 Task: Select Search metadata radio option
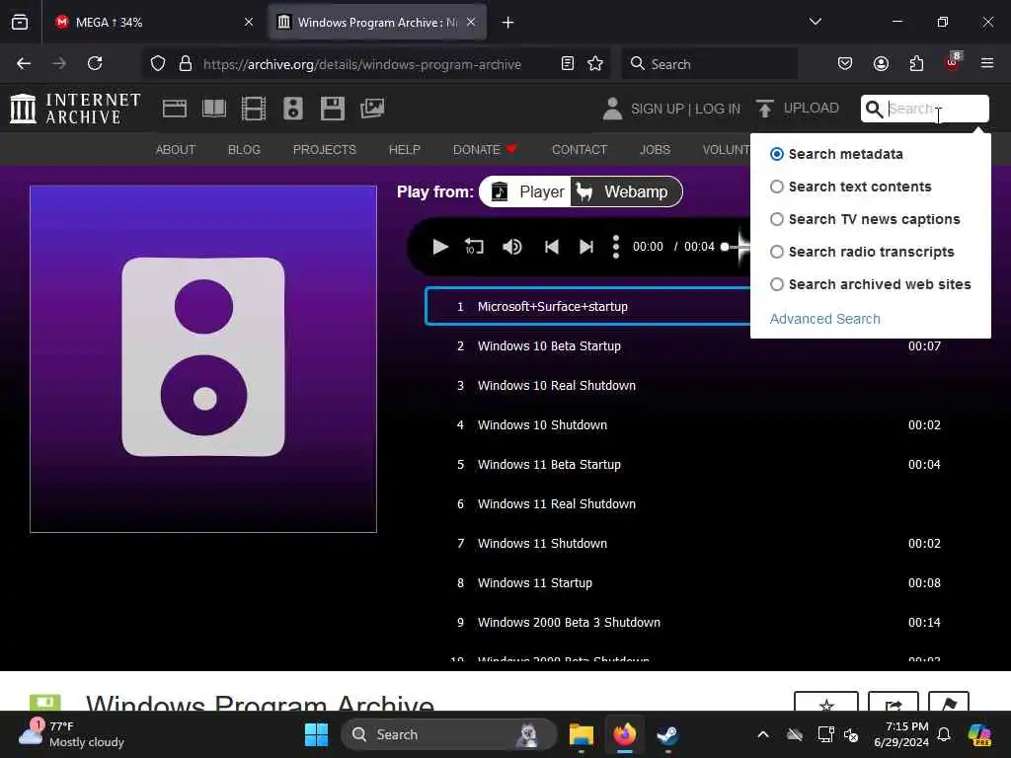pyautogui.click(x=777, y=154)
